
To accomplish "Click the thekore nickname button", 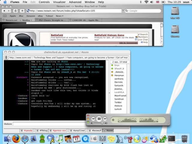I will click(x=8, y=124).
